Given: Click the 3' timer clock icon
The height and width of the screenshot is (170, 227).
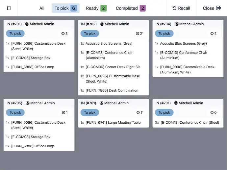Looking at the screenshot, I should click(x=63, y=34).
